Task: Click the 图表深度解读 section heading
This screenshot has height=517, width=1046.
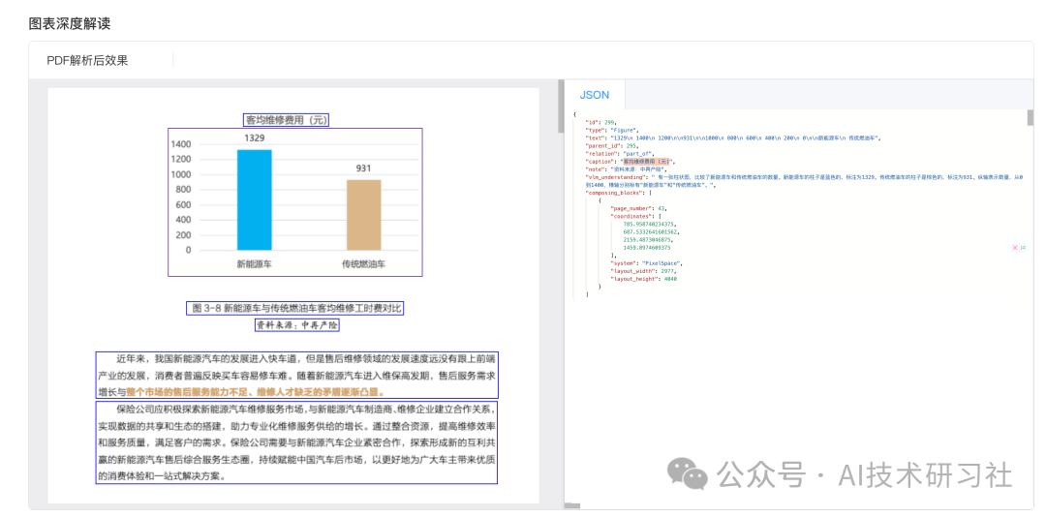Action: [70, 24]
